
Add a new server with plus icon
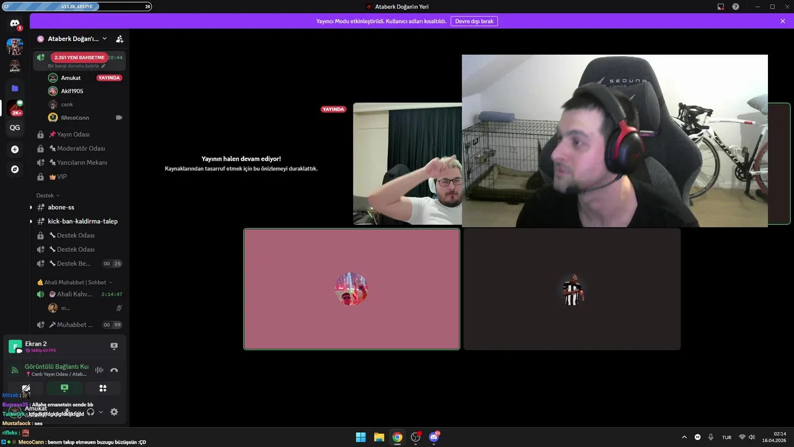(15, 150)
